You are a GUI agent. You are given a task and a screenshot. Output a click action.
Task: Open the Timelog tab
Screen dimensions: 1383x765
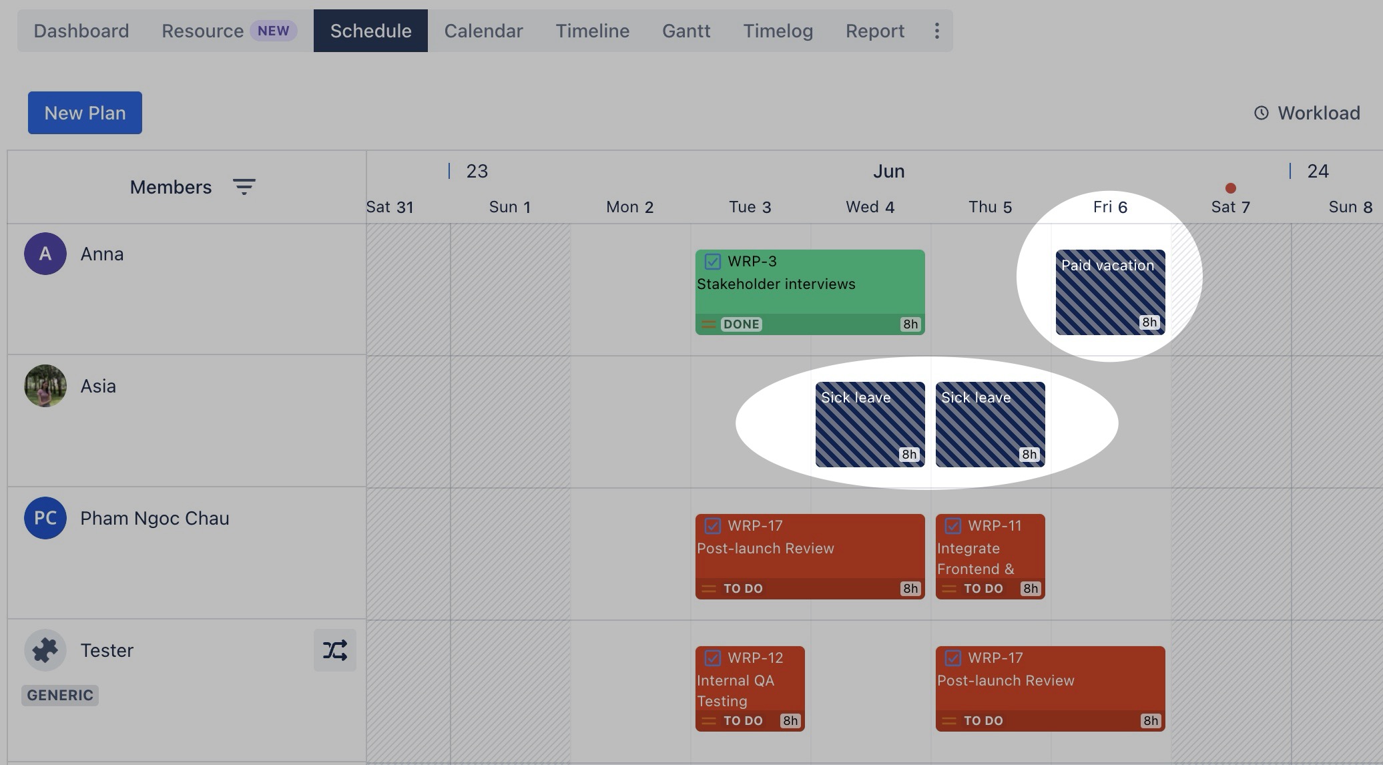click(x=778, y=31)
